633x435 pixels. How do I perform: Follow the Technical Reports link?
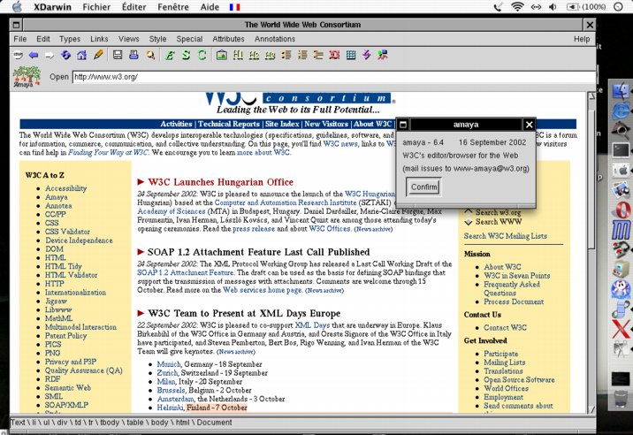point(229,124)
